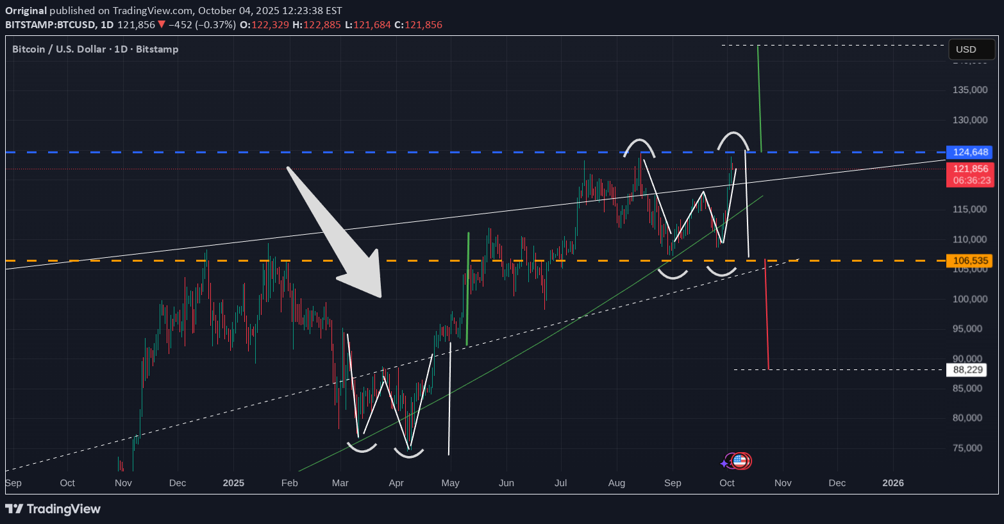Click the TradingView logo at bottom left

point(53,509)
